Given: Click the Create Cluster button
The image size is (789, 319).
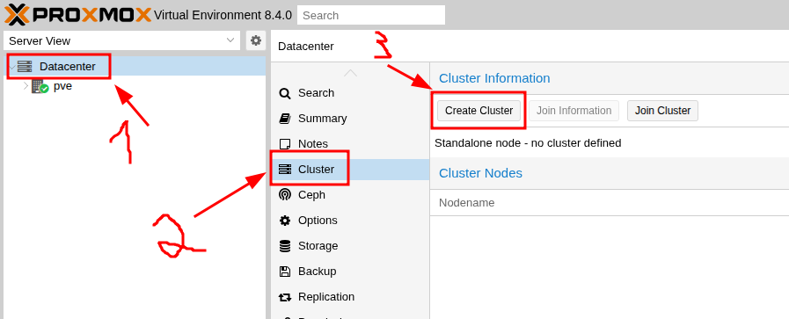Looking at the screenshot, I should (479, 111).
